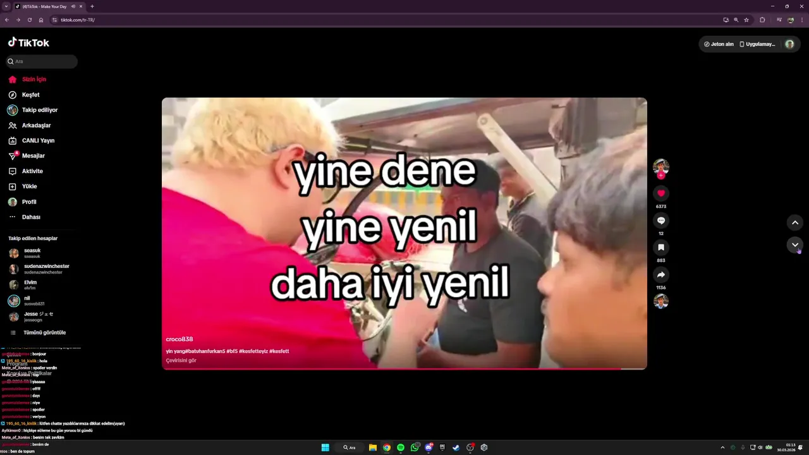Open Profil page in sidebar
This screenshot has width=809, height=455.
point(23,202)
